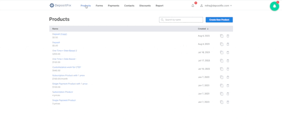
Task: Click the Create New Product button
Action: [x=219, y=20]
